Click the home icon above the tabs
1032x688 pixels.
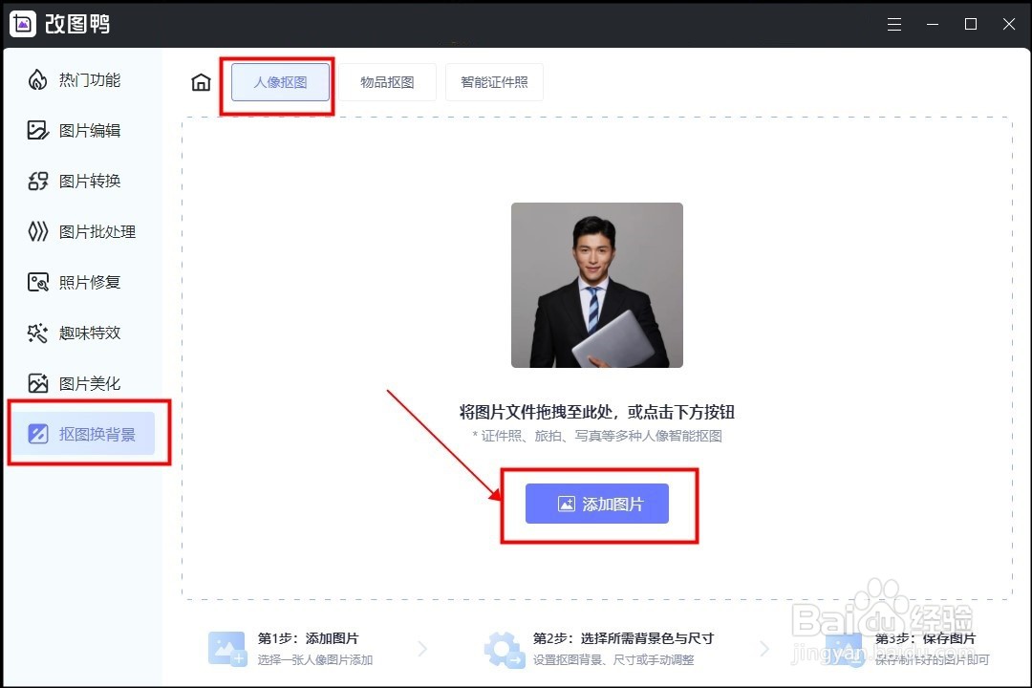click(201, 82)
